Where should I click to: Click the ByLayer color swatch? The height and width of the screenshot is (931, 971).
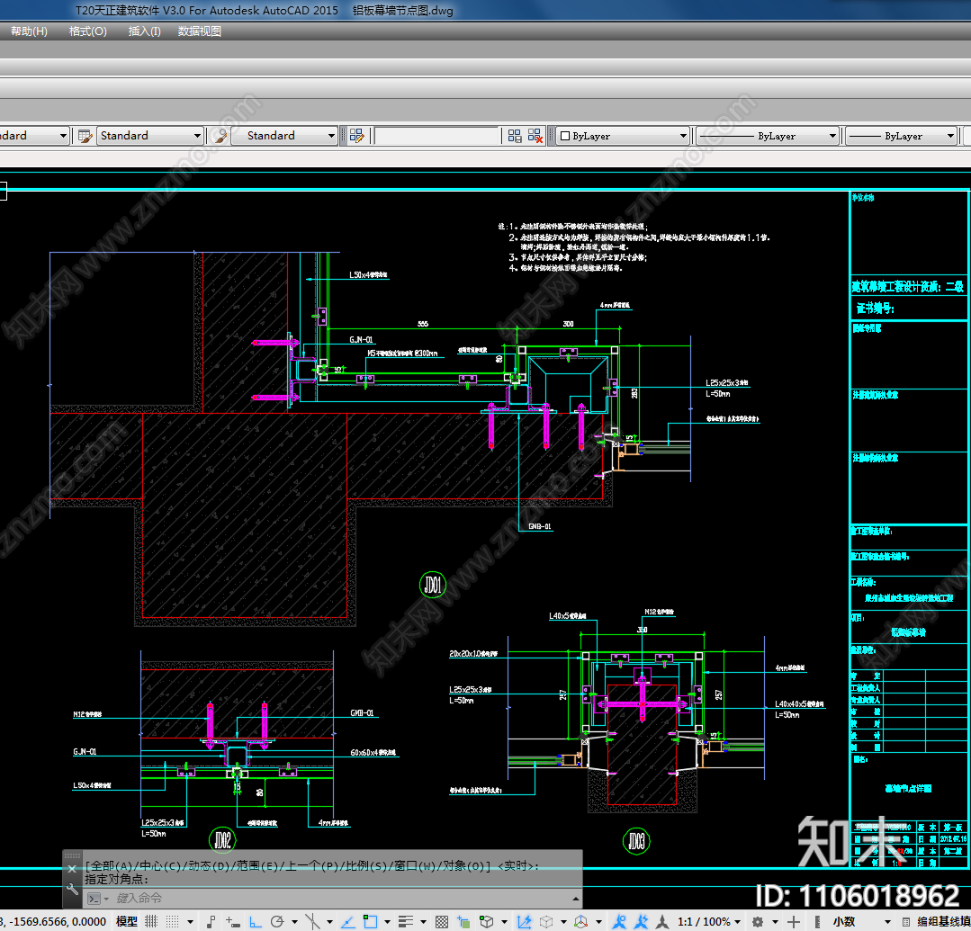pyautogui.click(x=565, y=136)
